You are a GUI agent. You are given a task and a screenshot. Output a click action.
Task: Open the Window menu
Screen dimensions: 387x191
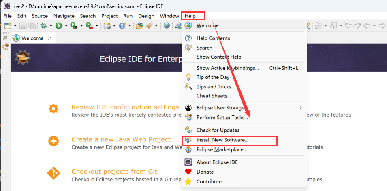(169, 16)
